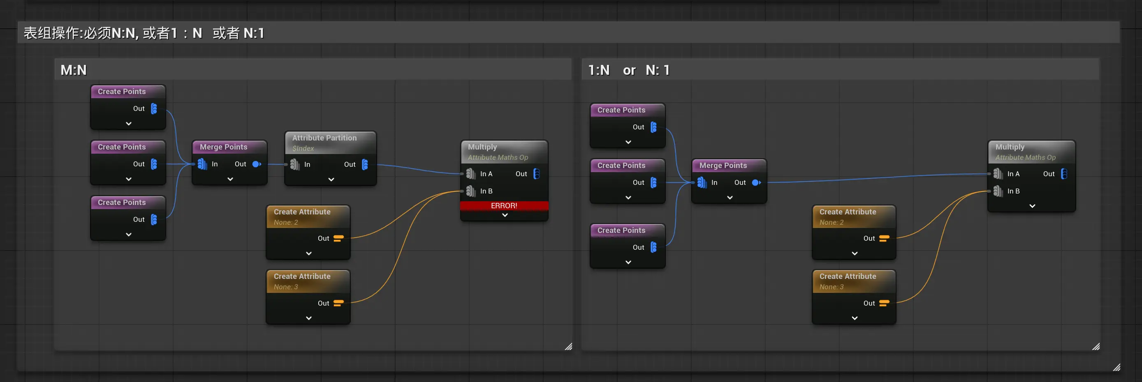1142x382 pixels.
Task: Click In B pin of Multiply node in 1:N group
Action: (x=998, y=191)
